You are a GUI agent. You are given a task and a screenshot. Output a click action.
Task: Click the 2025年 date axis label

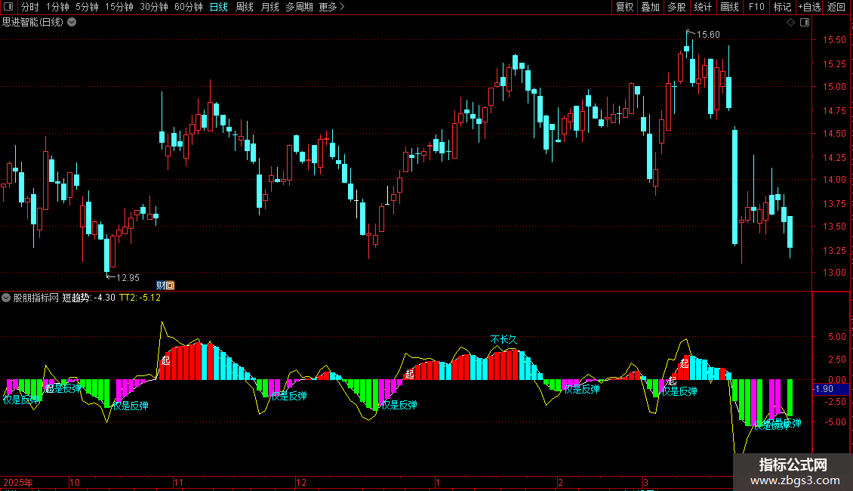point(18,482)
